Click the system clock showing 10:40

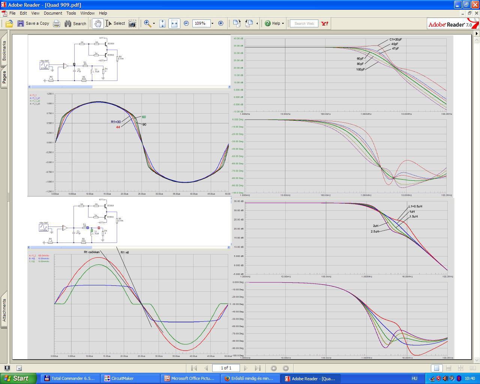click(470, 378)
